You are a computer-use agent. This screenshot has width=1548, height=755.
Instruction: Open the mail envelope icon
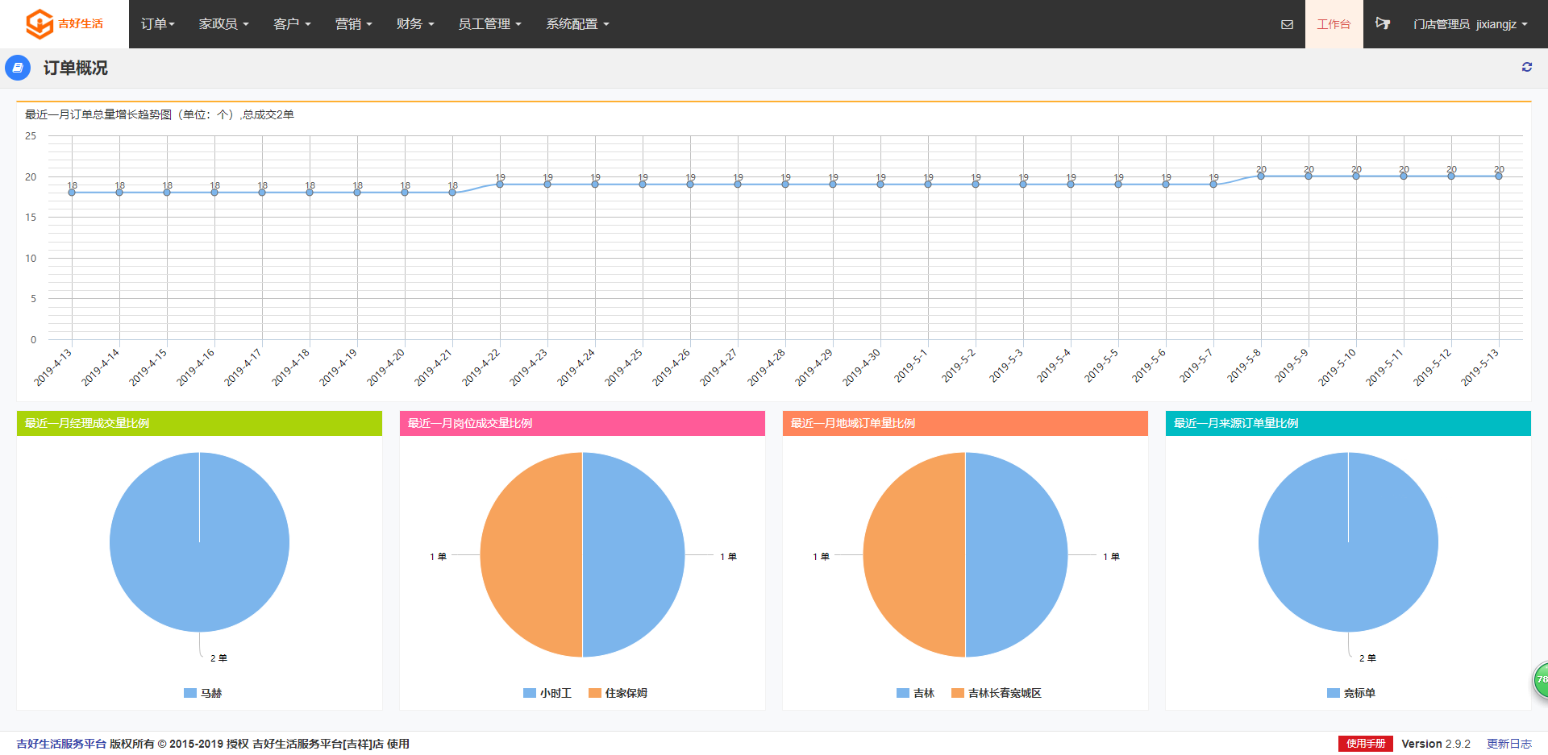[1287, 24]
